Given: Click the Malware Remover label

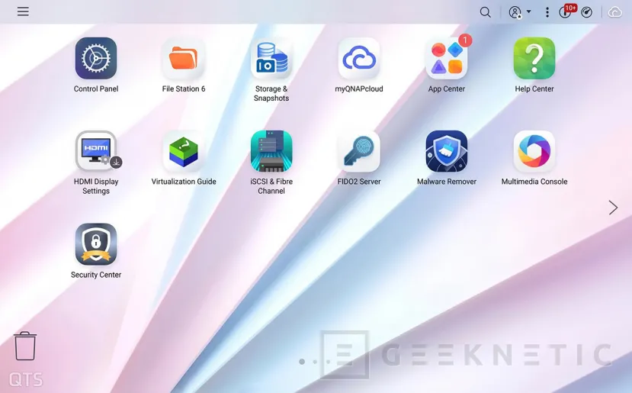Looking at the screenshot, I should pyautogui.click(x=447, y=182).
